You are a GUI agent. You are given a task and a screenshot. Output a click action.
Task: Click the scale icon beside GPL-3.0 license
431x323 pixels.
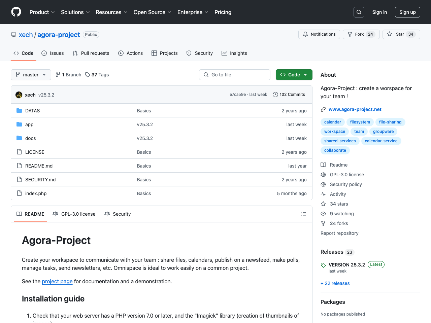click(x=323, y=175)
